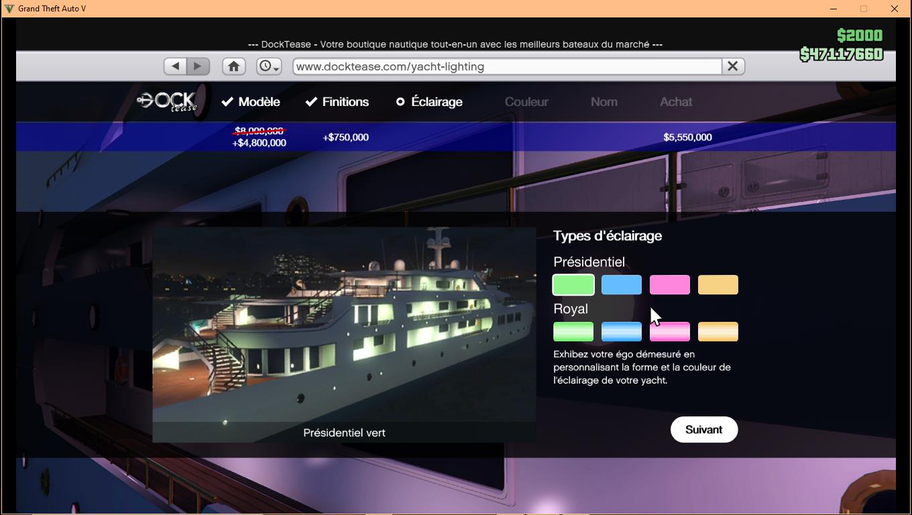Go back to the Finitions step
The image size is (912, 515).
tap(337, 102)
